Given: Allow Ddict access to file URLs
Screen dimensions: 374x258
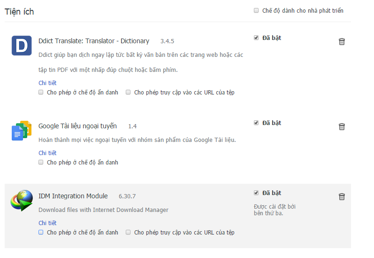Looking at the screenshot, I should pos(128,93).
